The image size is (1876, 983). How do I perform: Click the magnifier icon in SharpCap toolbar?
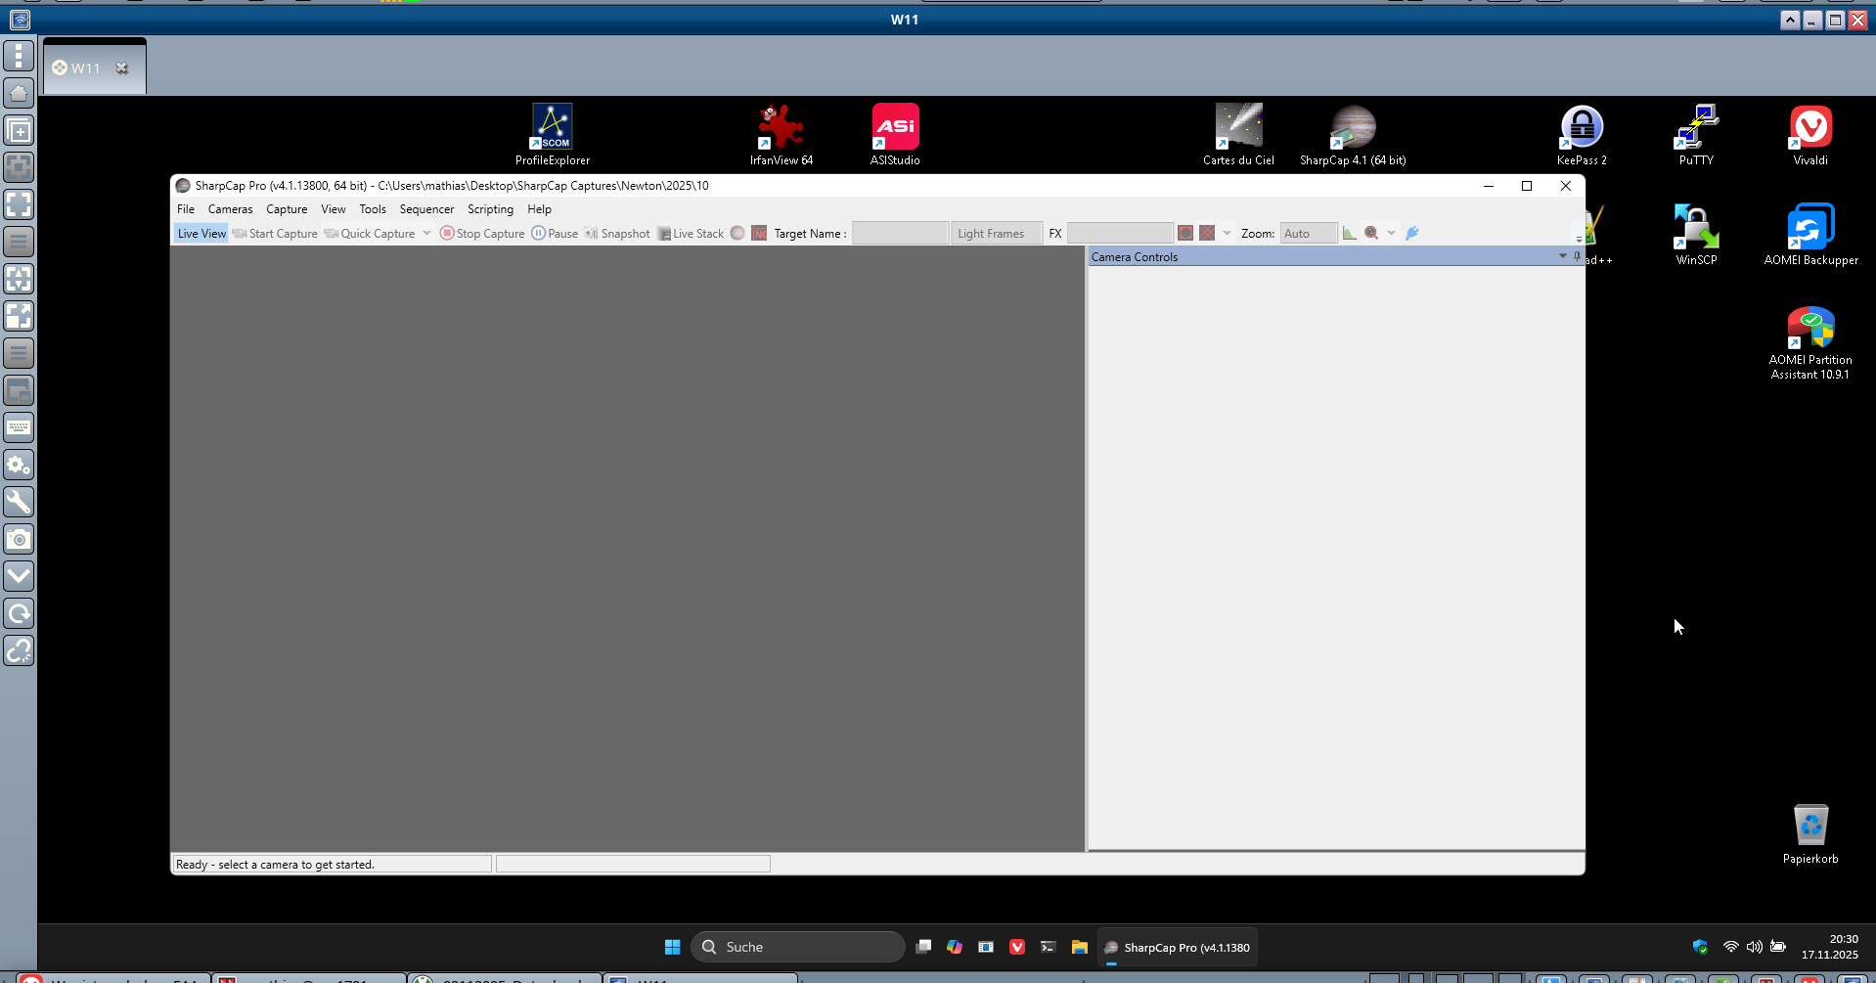coord(1371,233)
